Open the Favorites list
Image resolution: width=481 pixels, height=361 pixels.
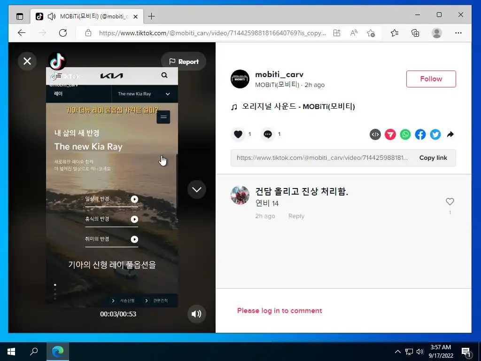(x=395, y=33)
